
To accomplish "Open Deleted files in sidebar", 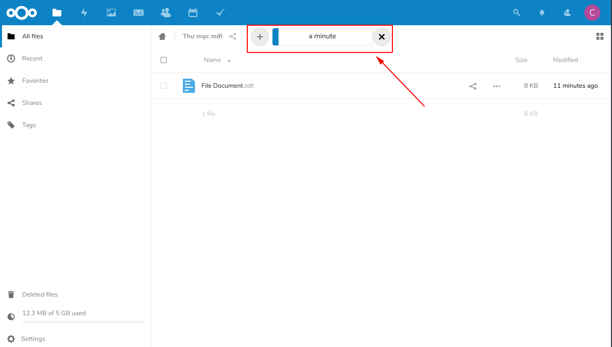I will (x=76, y=295).
